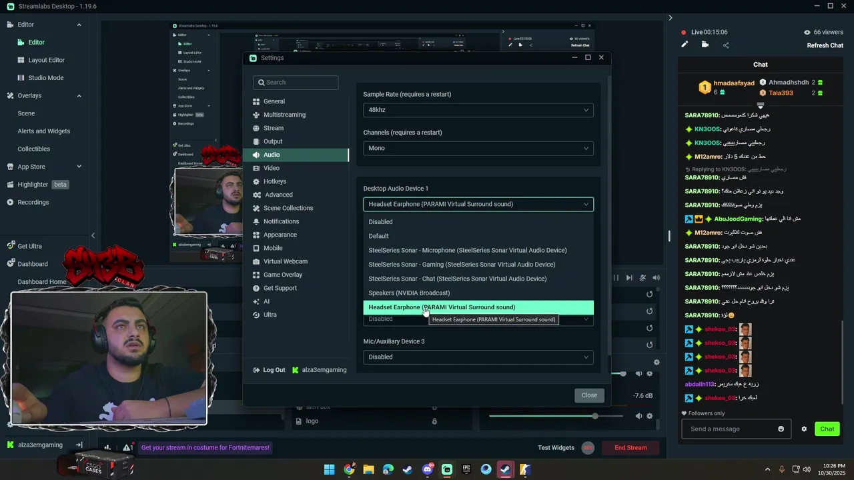Click the green Chat send button

click(x=827, y=429)
